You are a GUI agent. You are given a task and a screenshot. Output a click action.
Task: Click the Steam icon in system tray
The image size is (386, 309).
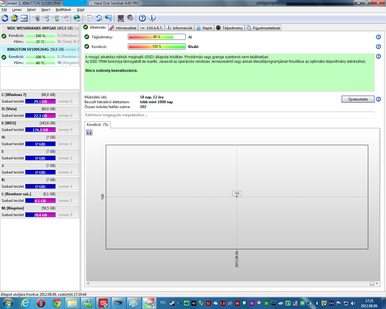coord(172,303)
